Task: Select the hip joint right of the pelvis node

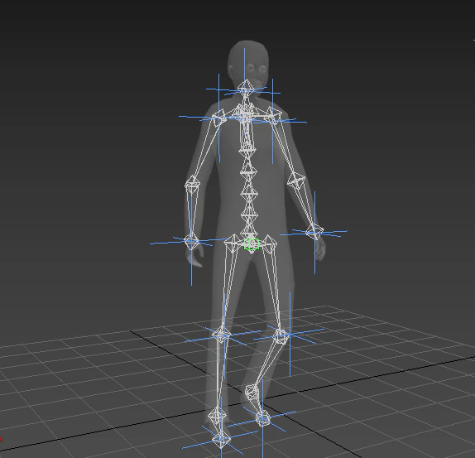Action: pyautogui.click(x=269, y=243)
